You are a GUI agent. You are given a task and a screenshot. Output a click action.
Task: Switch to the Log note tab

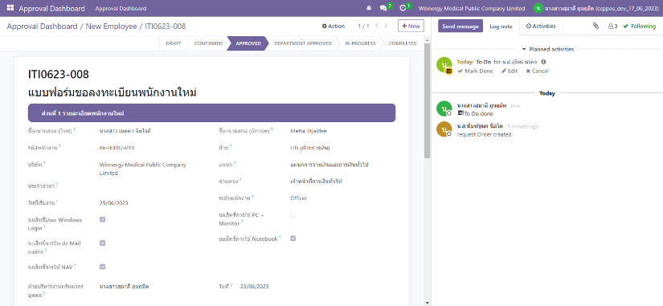501,27
